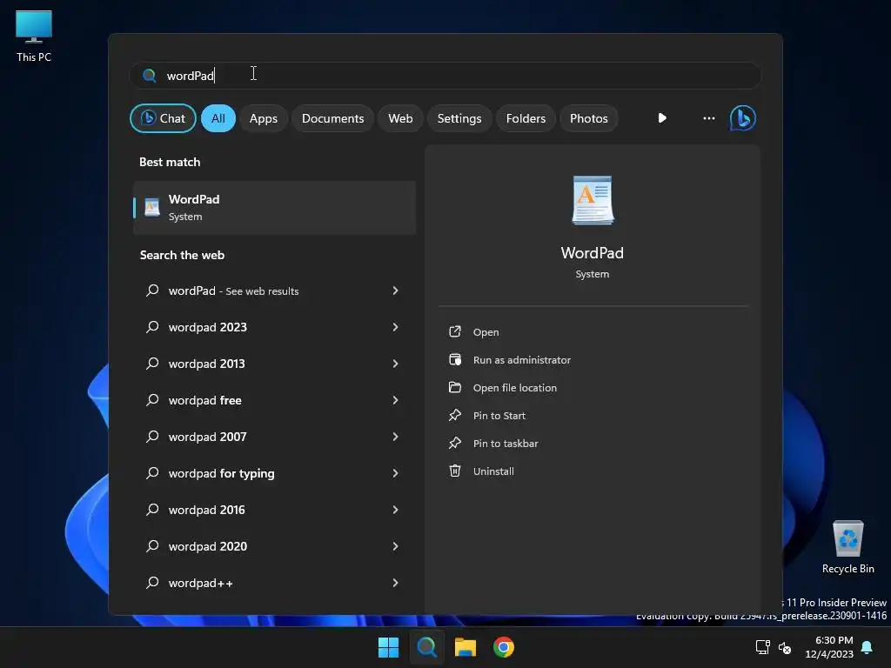The image size is (891, 668).
Task: Click the search box containing wordPad
Action: 445,76
